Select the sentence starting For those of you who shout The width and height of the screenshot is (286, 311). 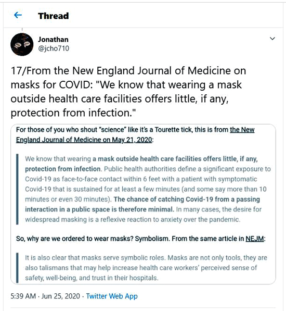point(135,135)
